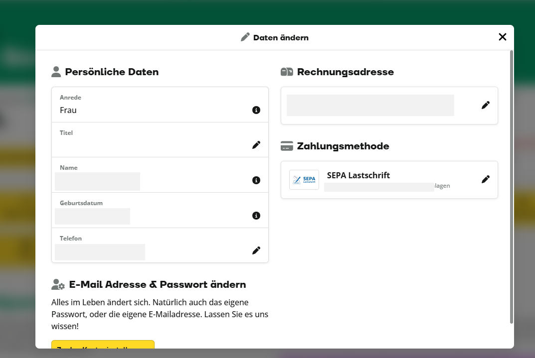The width and height of the screenshot is (535, 358).
Task: Click the Persönliche Daten heading
Action: coord(112,72)
